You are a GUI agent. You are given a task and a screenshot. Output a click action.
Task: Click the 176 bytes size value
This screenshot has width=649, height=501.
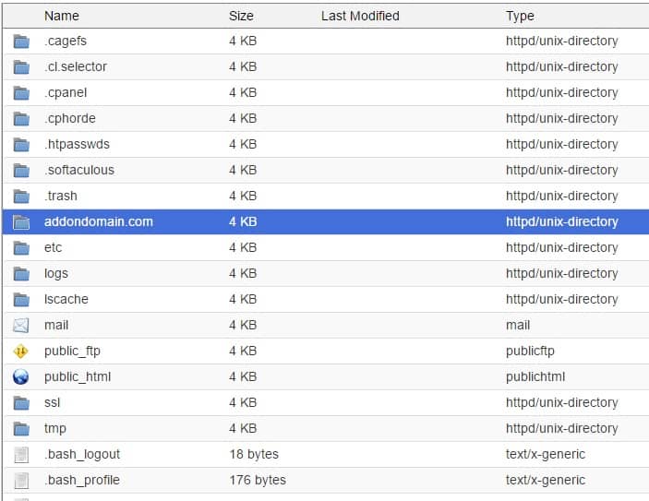pos(258,480)
